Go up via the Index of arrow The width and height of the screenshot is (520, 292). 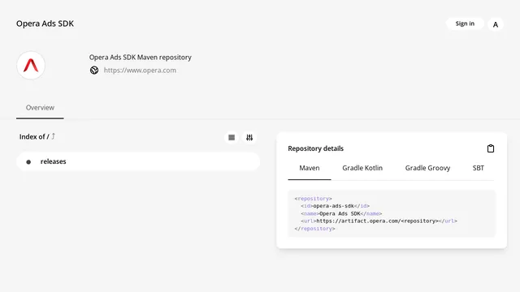pos(53,136)
